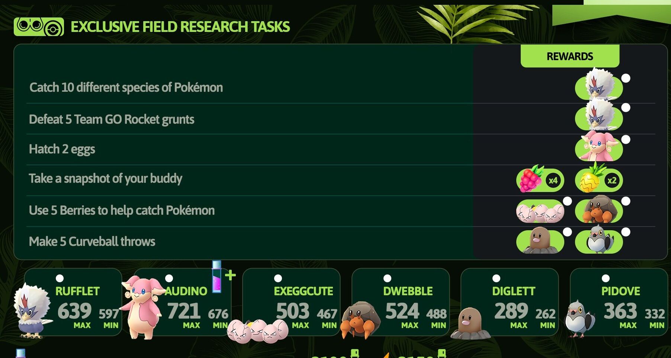671x358 pixels.
Task: Click the x2 quantity badge on Pinap Berry
Action: (612, 180)
